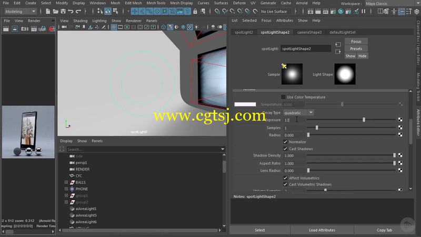Viewport: 421px width, 237px height.
Task: Open the Mesh Tools menu
Action: point(156,3)
